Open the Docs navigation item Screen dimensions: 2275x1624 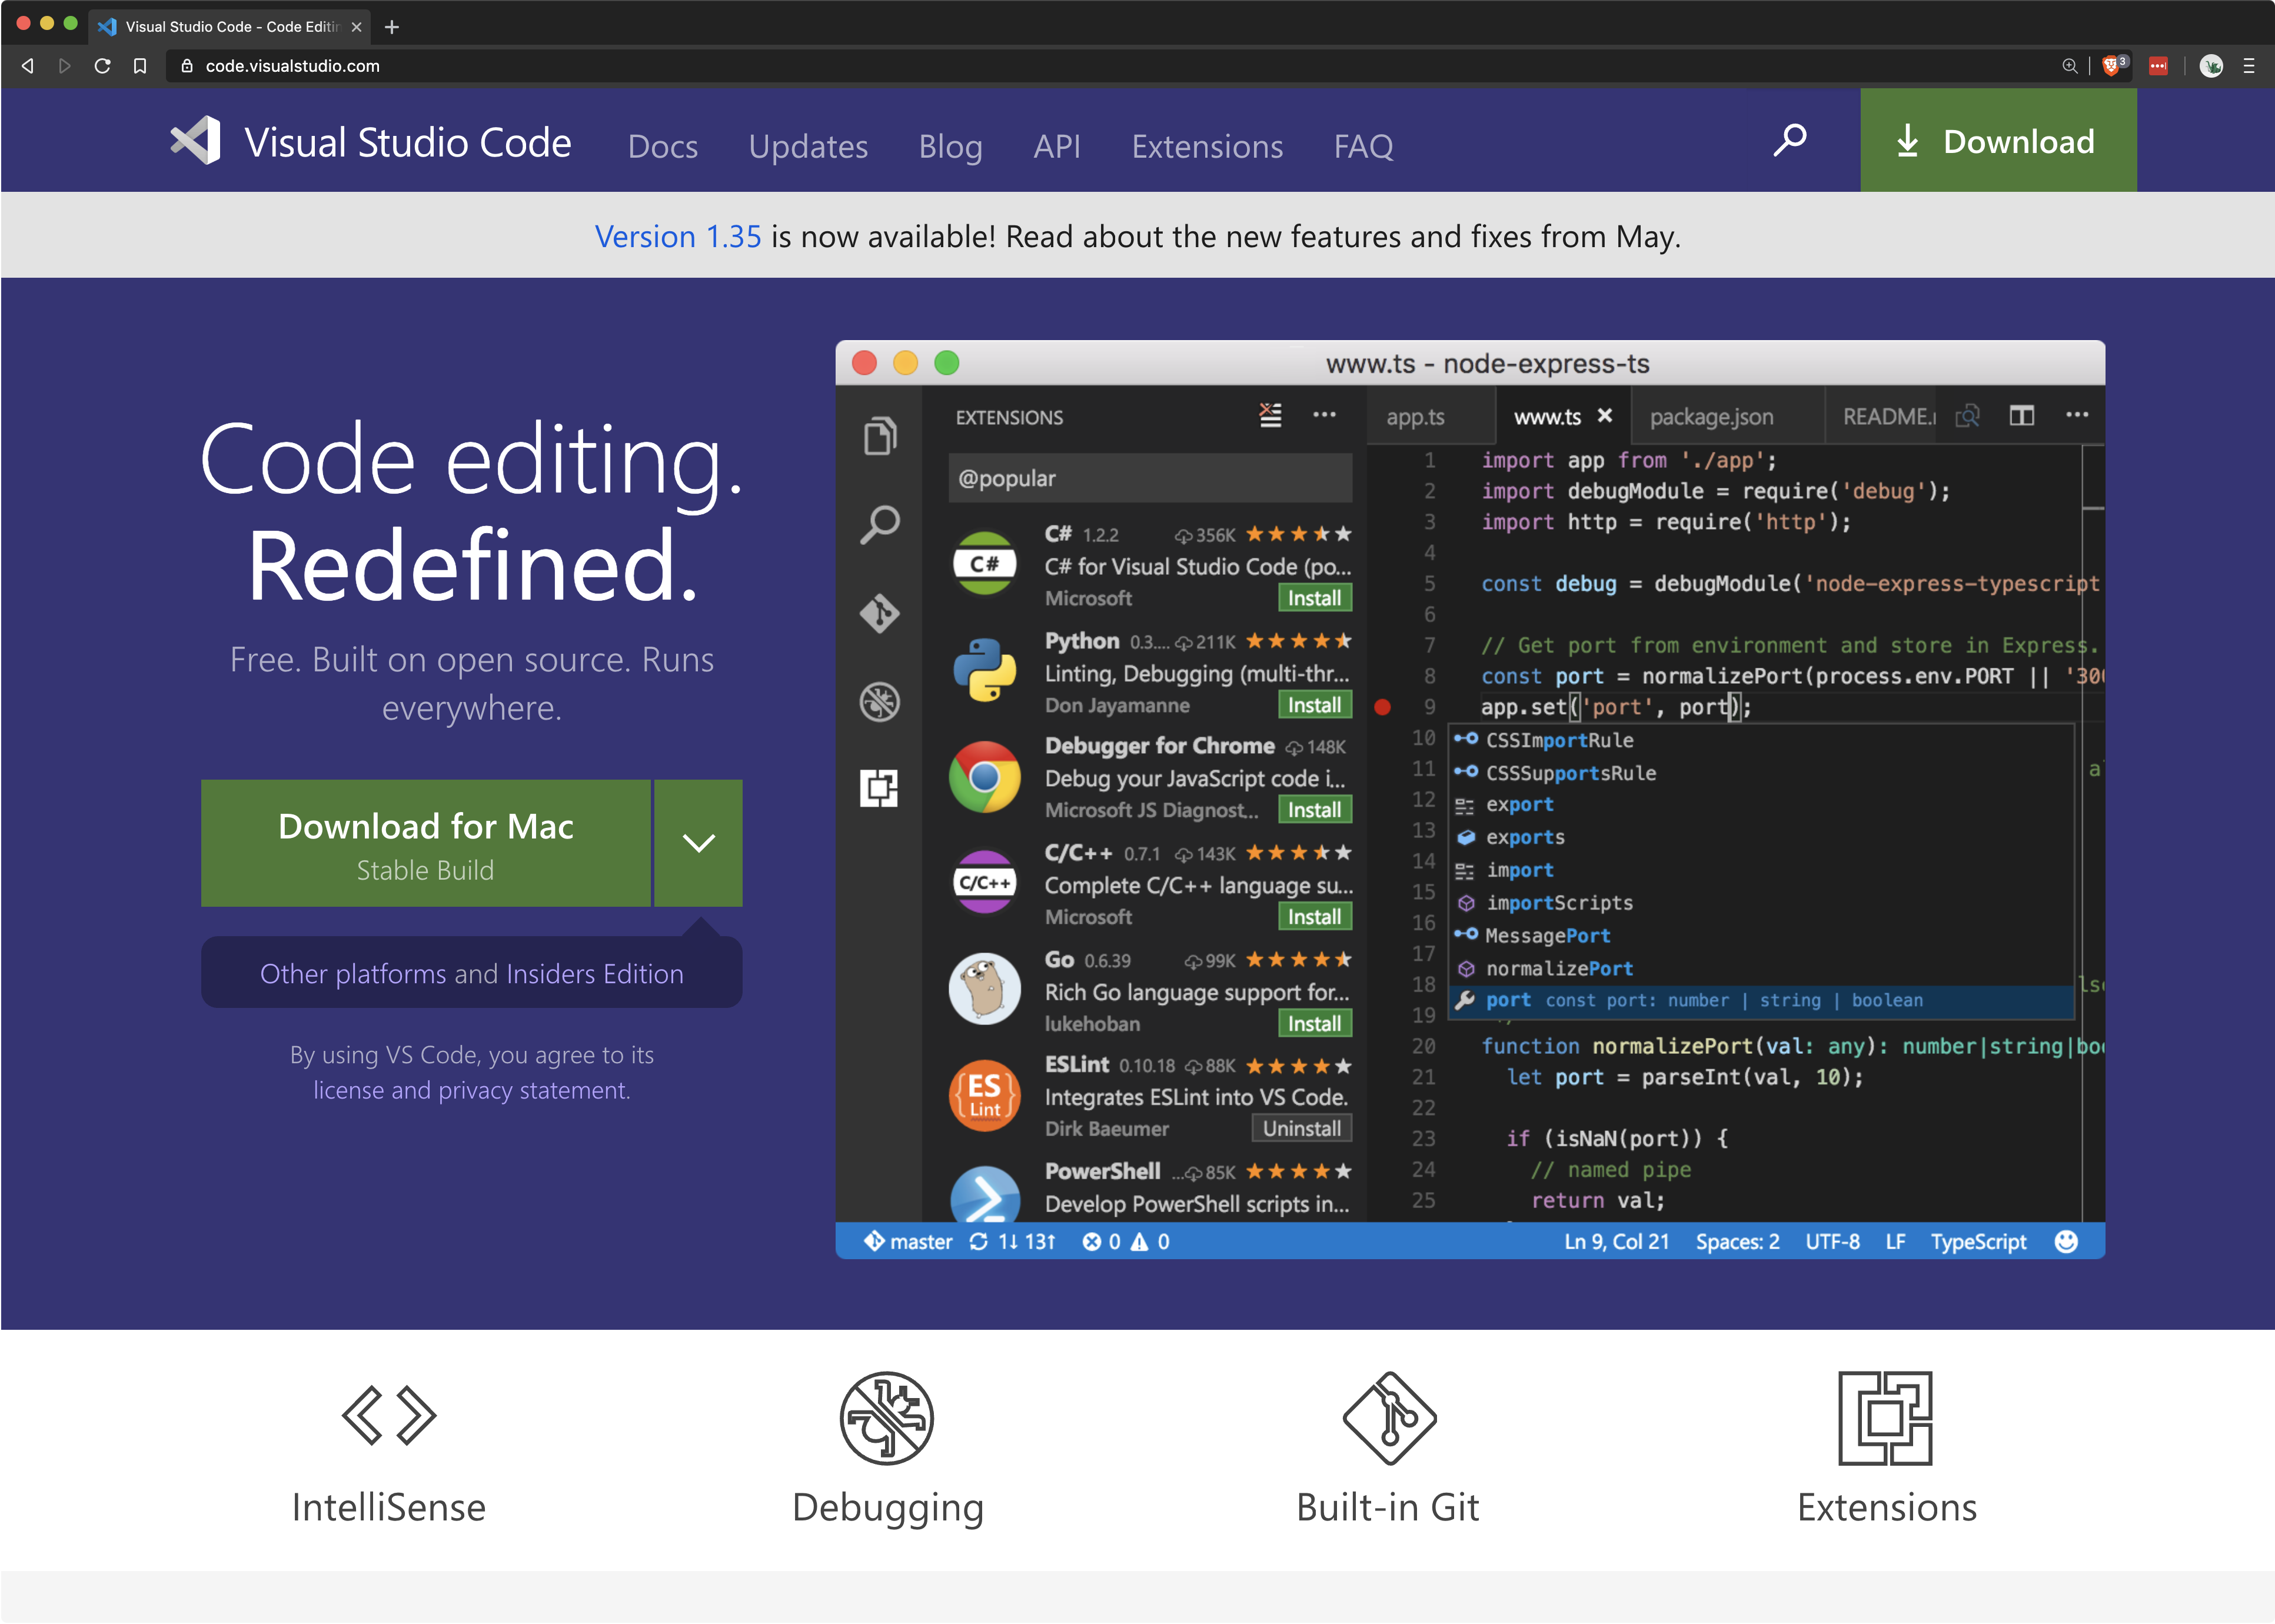[663, 146]
